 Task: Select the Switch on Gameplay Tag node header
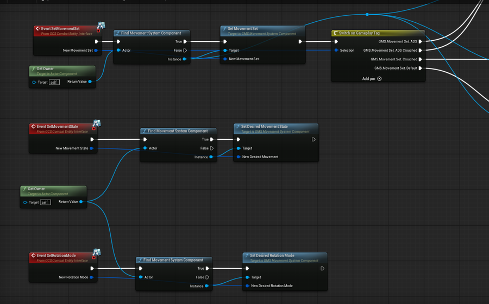[378, 33]
